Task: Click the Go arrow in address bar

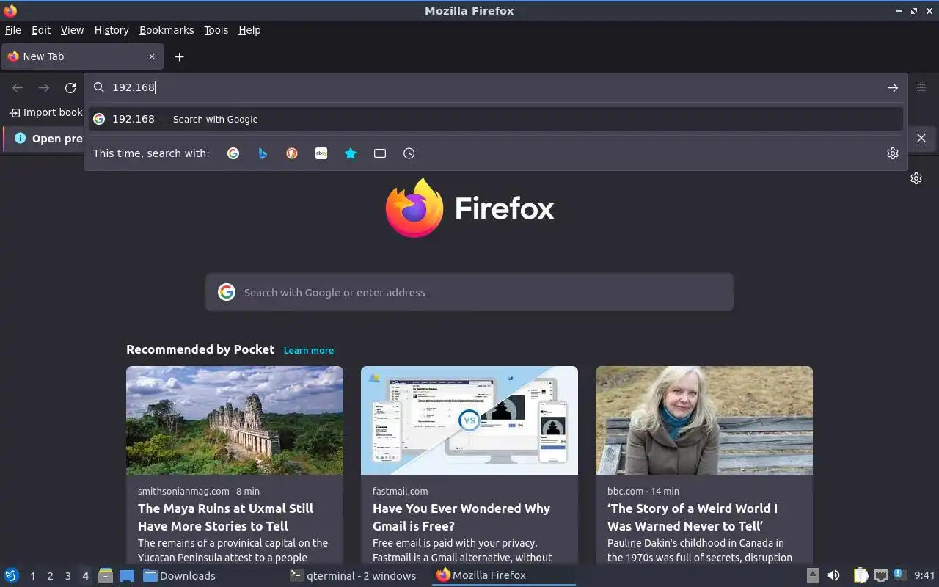Action: [892, 87]
